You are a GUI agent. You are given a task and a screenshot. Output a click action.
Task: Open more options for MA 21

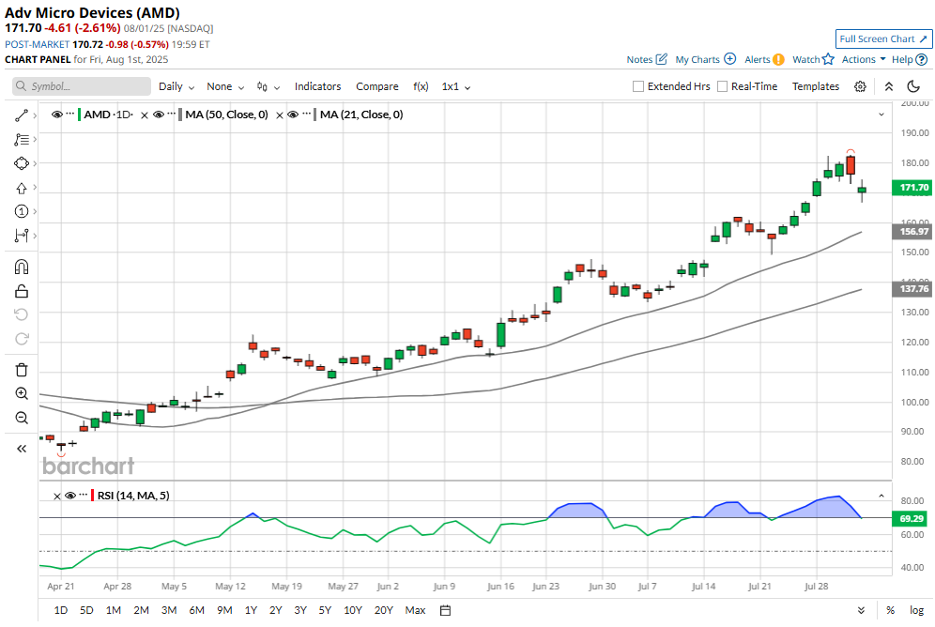(306, 115)
